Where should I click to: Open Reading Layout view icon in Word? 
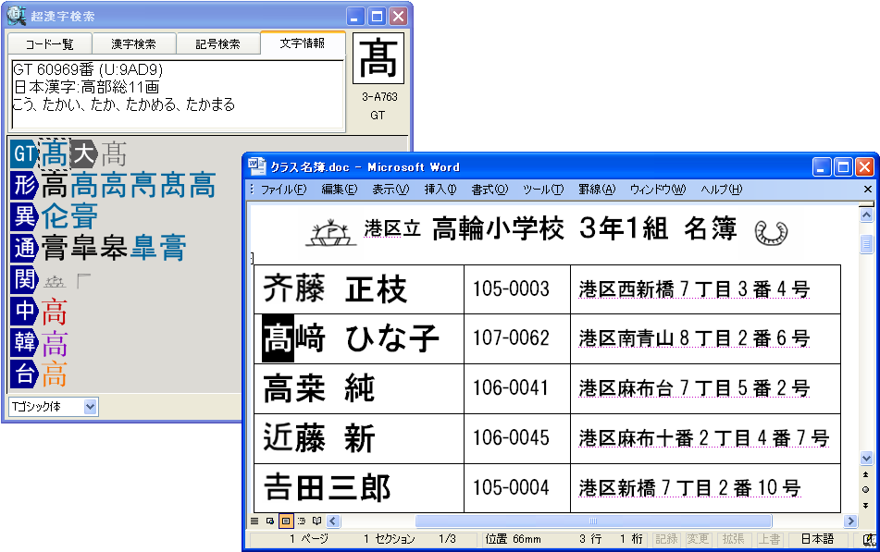pos(317,521)
